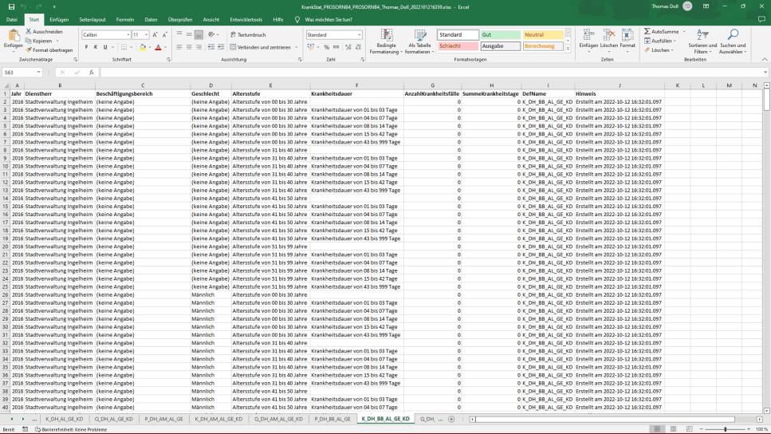
Task: Open the Calibri font name dropdown
Action: coord(128,35)
